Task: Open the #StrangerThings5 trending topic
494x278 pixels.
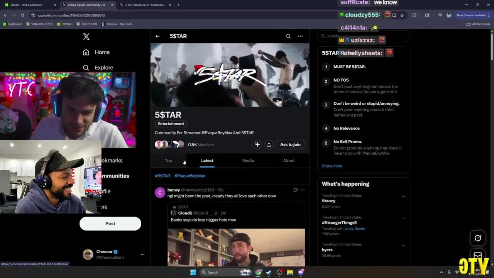Action: click(x=339, y=223)
